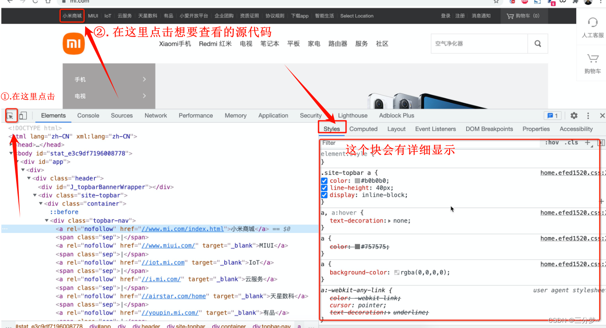Image resolution: width=606 pixels, height=328 pixels.
Task: Collapse the div class="header" node
Action: (29, 178)
